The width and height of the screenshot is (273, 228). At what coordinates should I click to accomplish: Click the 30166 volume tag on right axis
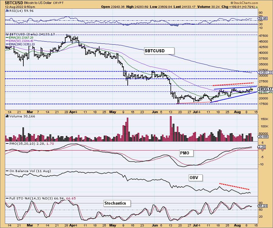(263, 136)
